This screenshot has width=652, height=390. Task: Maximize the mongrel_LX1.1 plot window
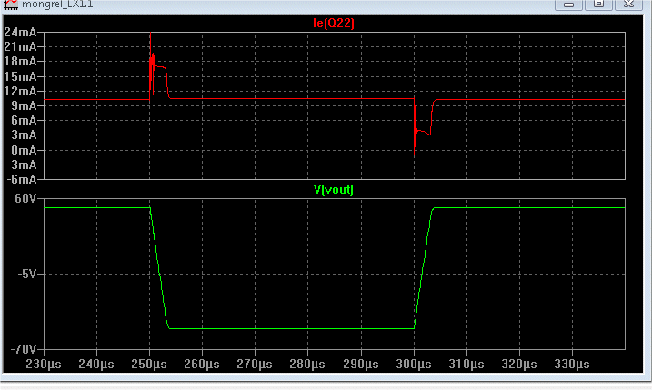[x=598, y=5]
